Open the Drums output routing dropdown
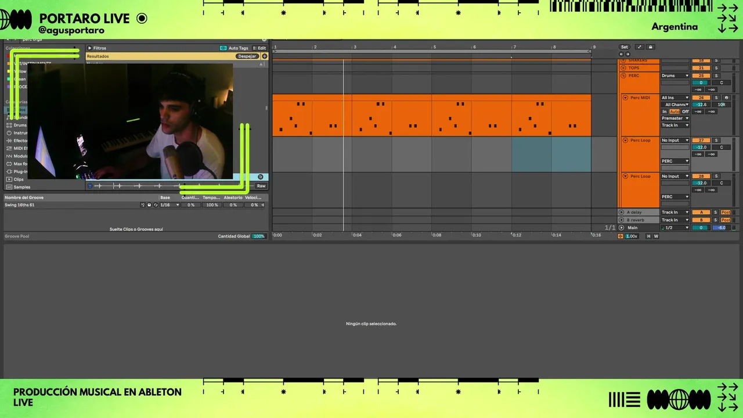This screenshot has height=418, width=743. tap(675, 75)
